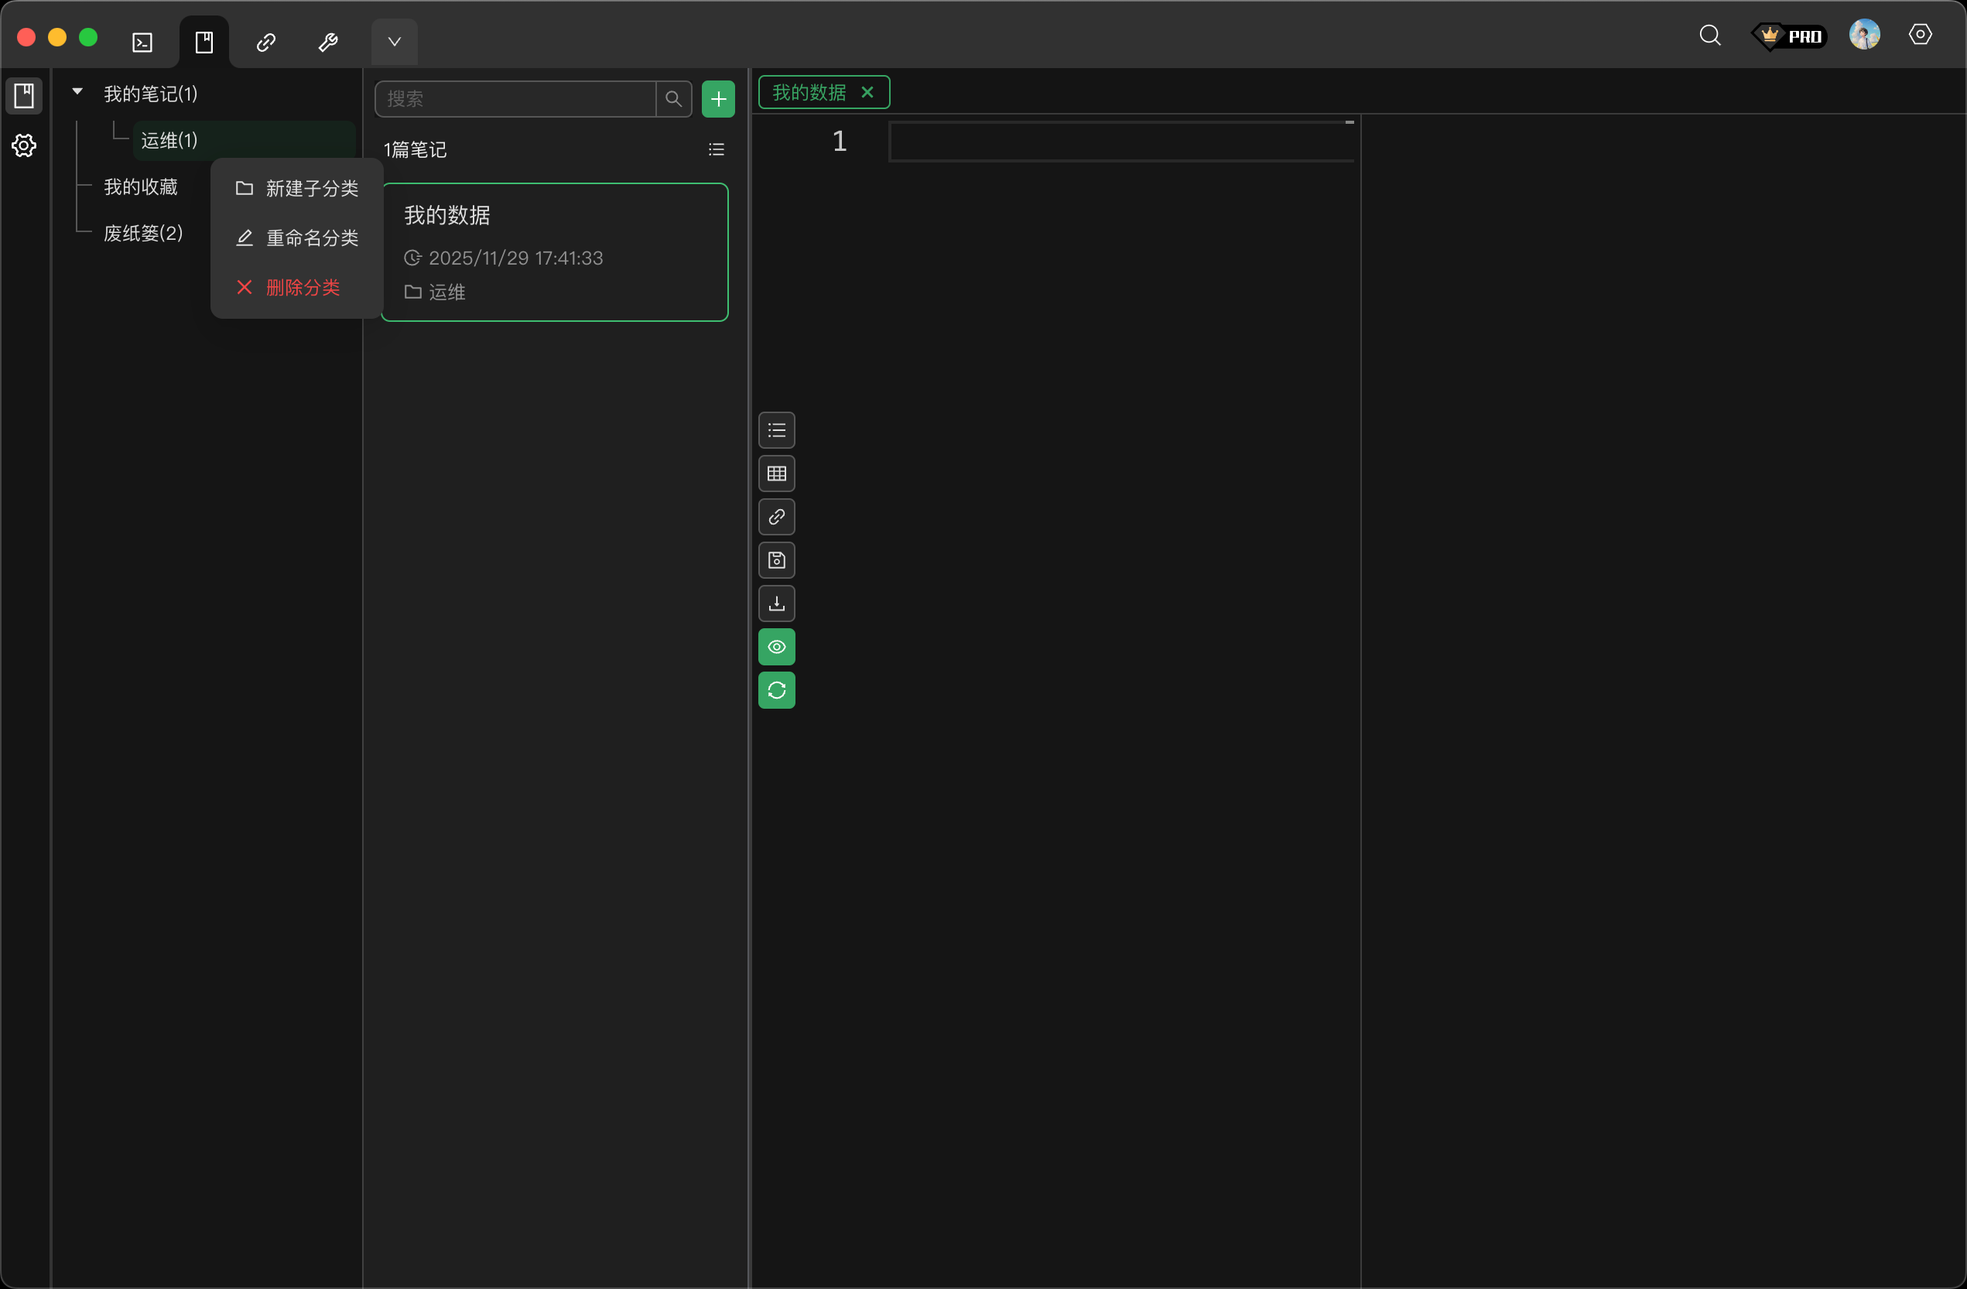
Task: Close the 我的数据 editor tab
Action: coord(867,93)
